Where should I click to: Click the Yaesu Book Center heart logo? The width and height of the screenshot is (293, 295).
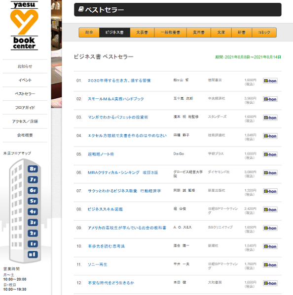coord(24,26)
